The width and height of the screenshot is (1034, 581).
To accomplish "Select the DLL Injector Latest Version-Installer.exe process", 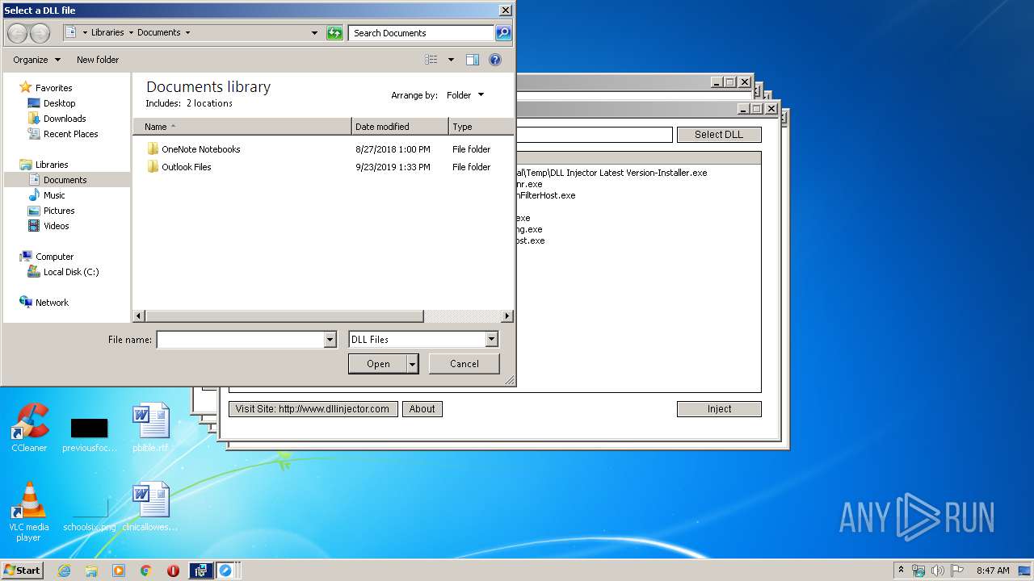I will coord(612,173).
